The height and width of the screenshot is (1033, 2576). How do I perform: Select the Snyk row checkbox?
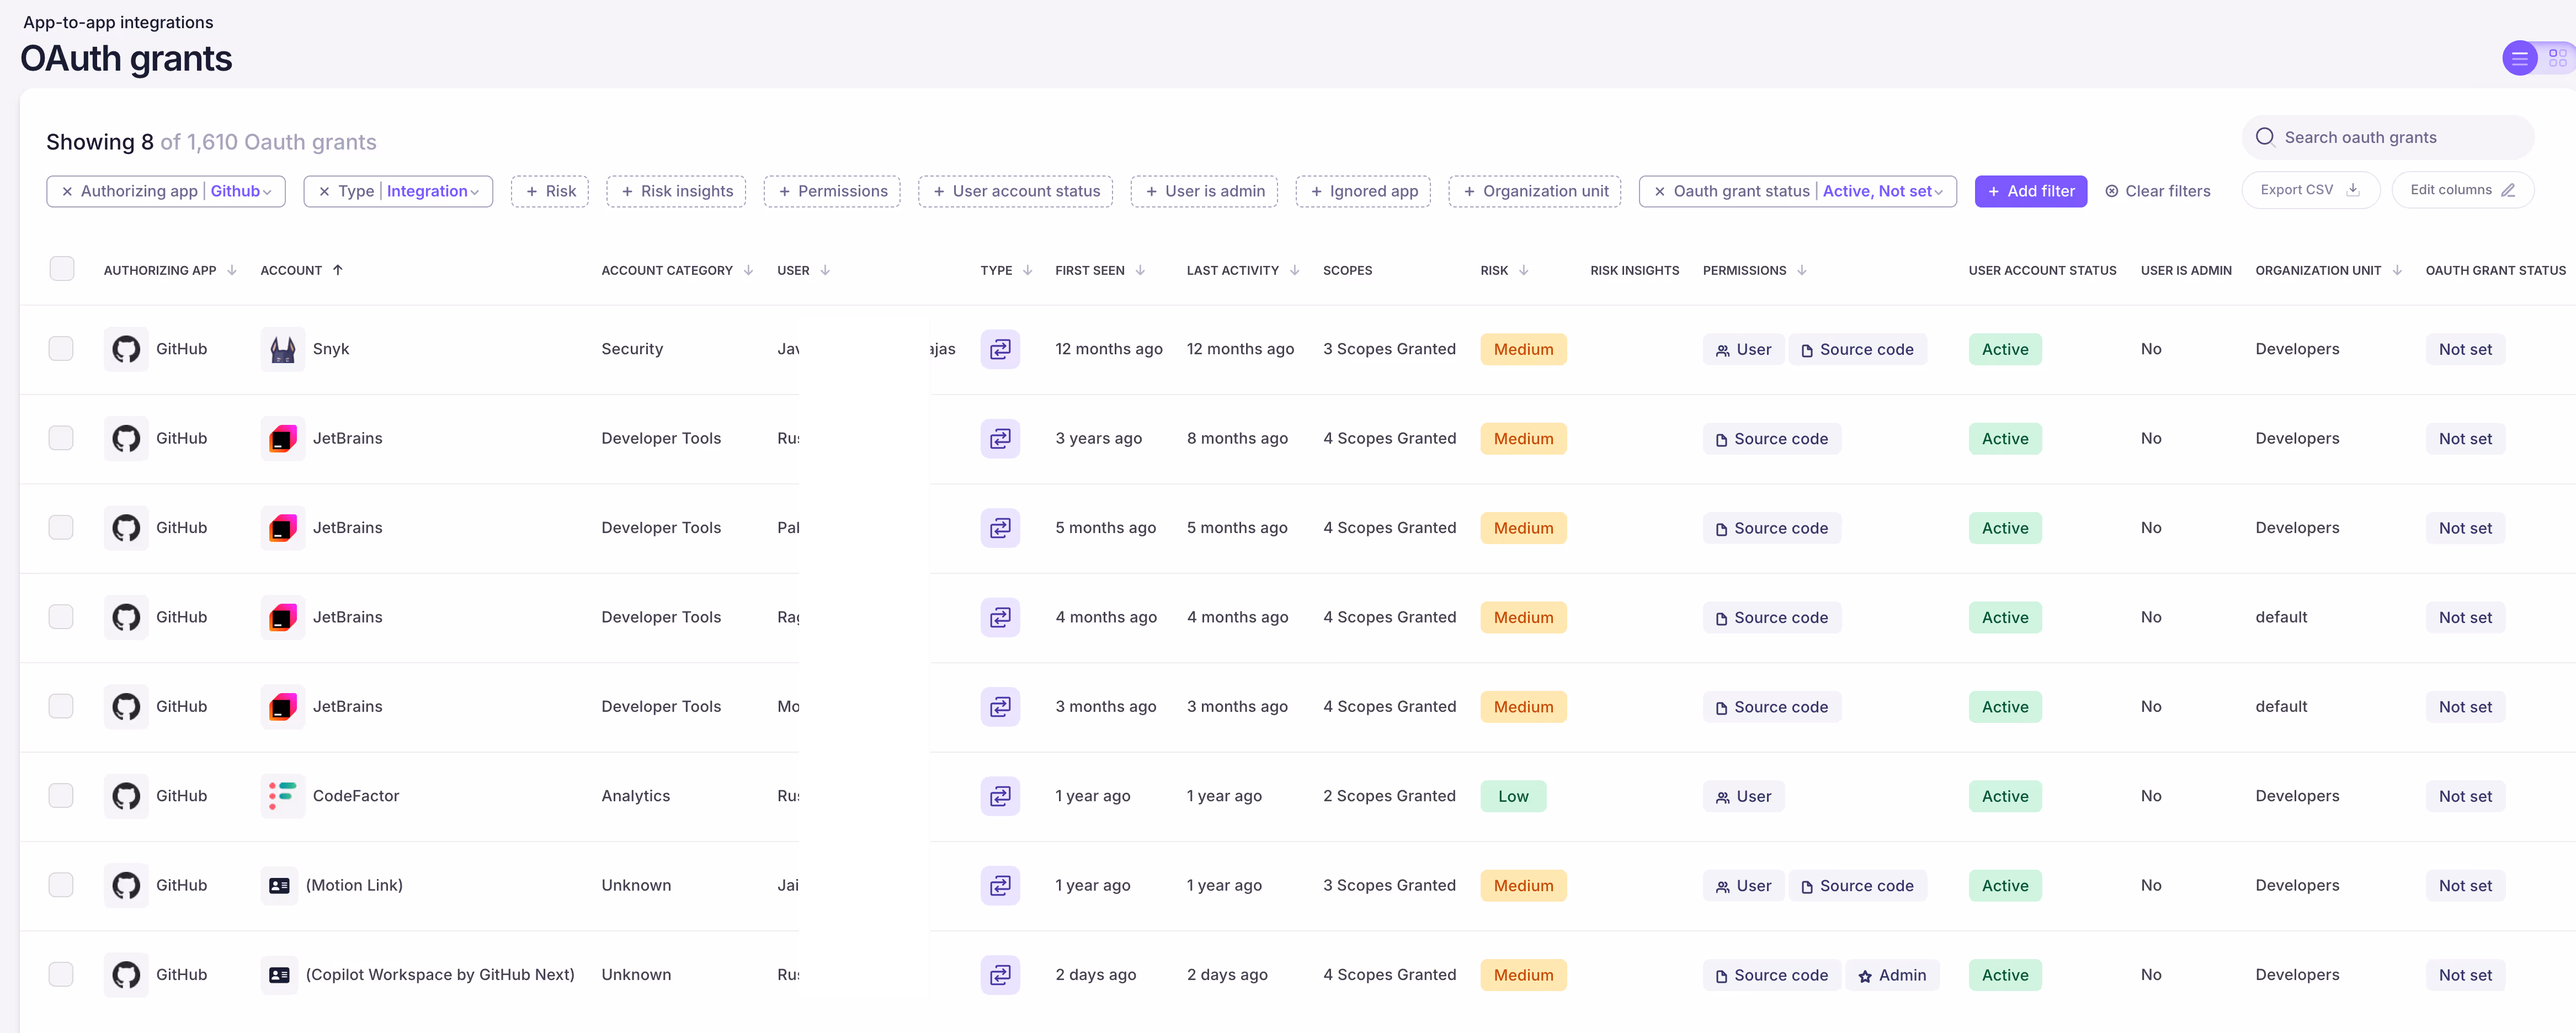[61, 348]
